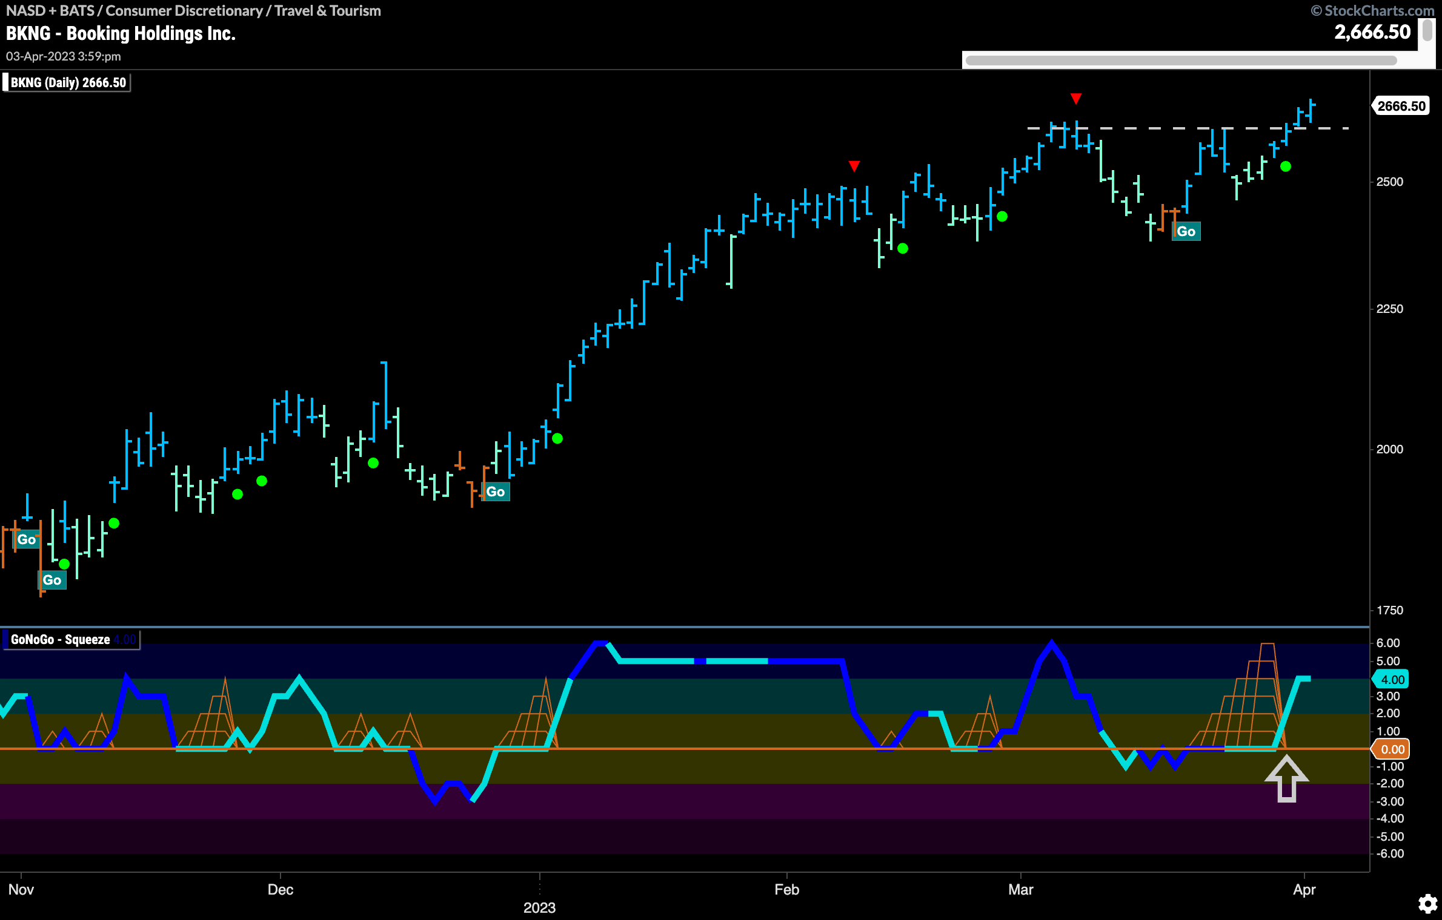This screenshot has width=1442, height=920.
Task: Click the 2023 year label on time axis
Action: [x=539, y=908]
